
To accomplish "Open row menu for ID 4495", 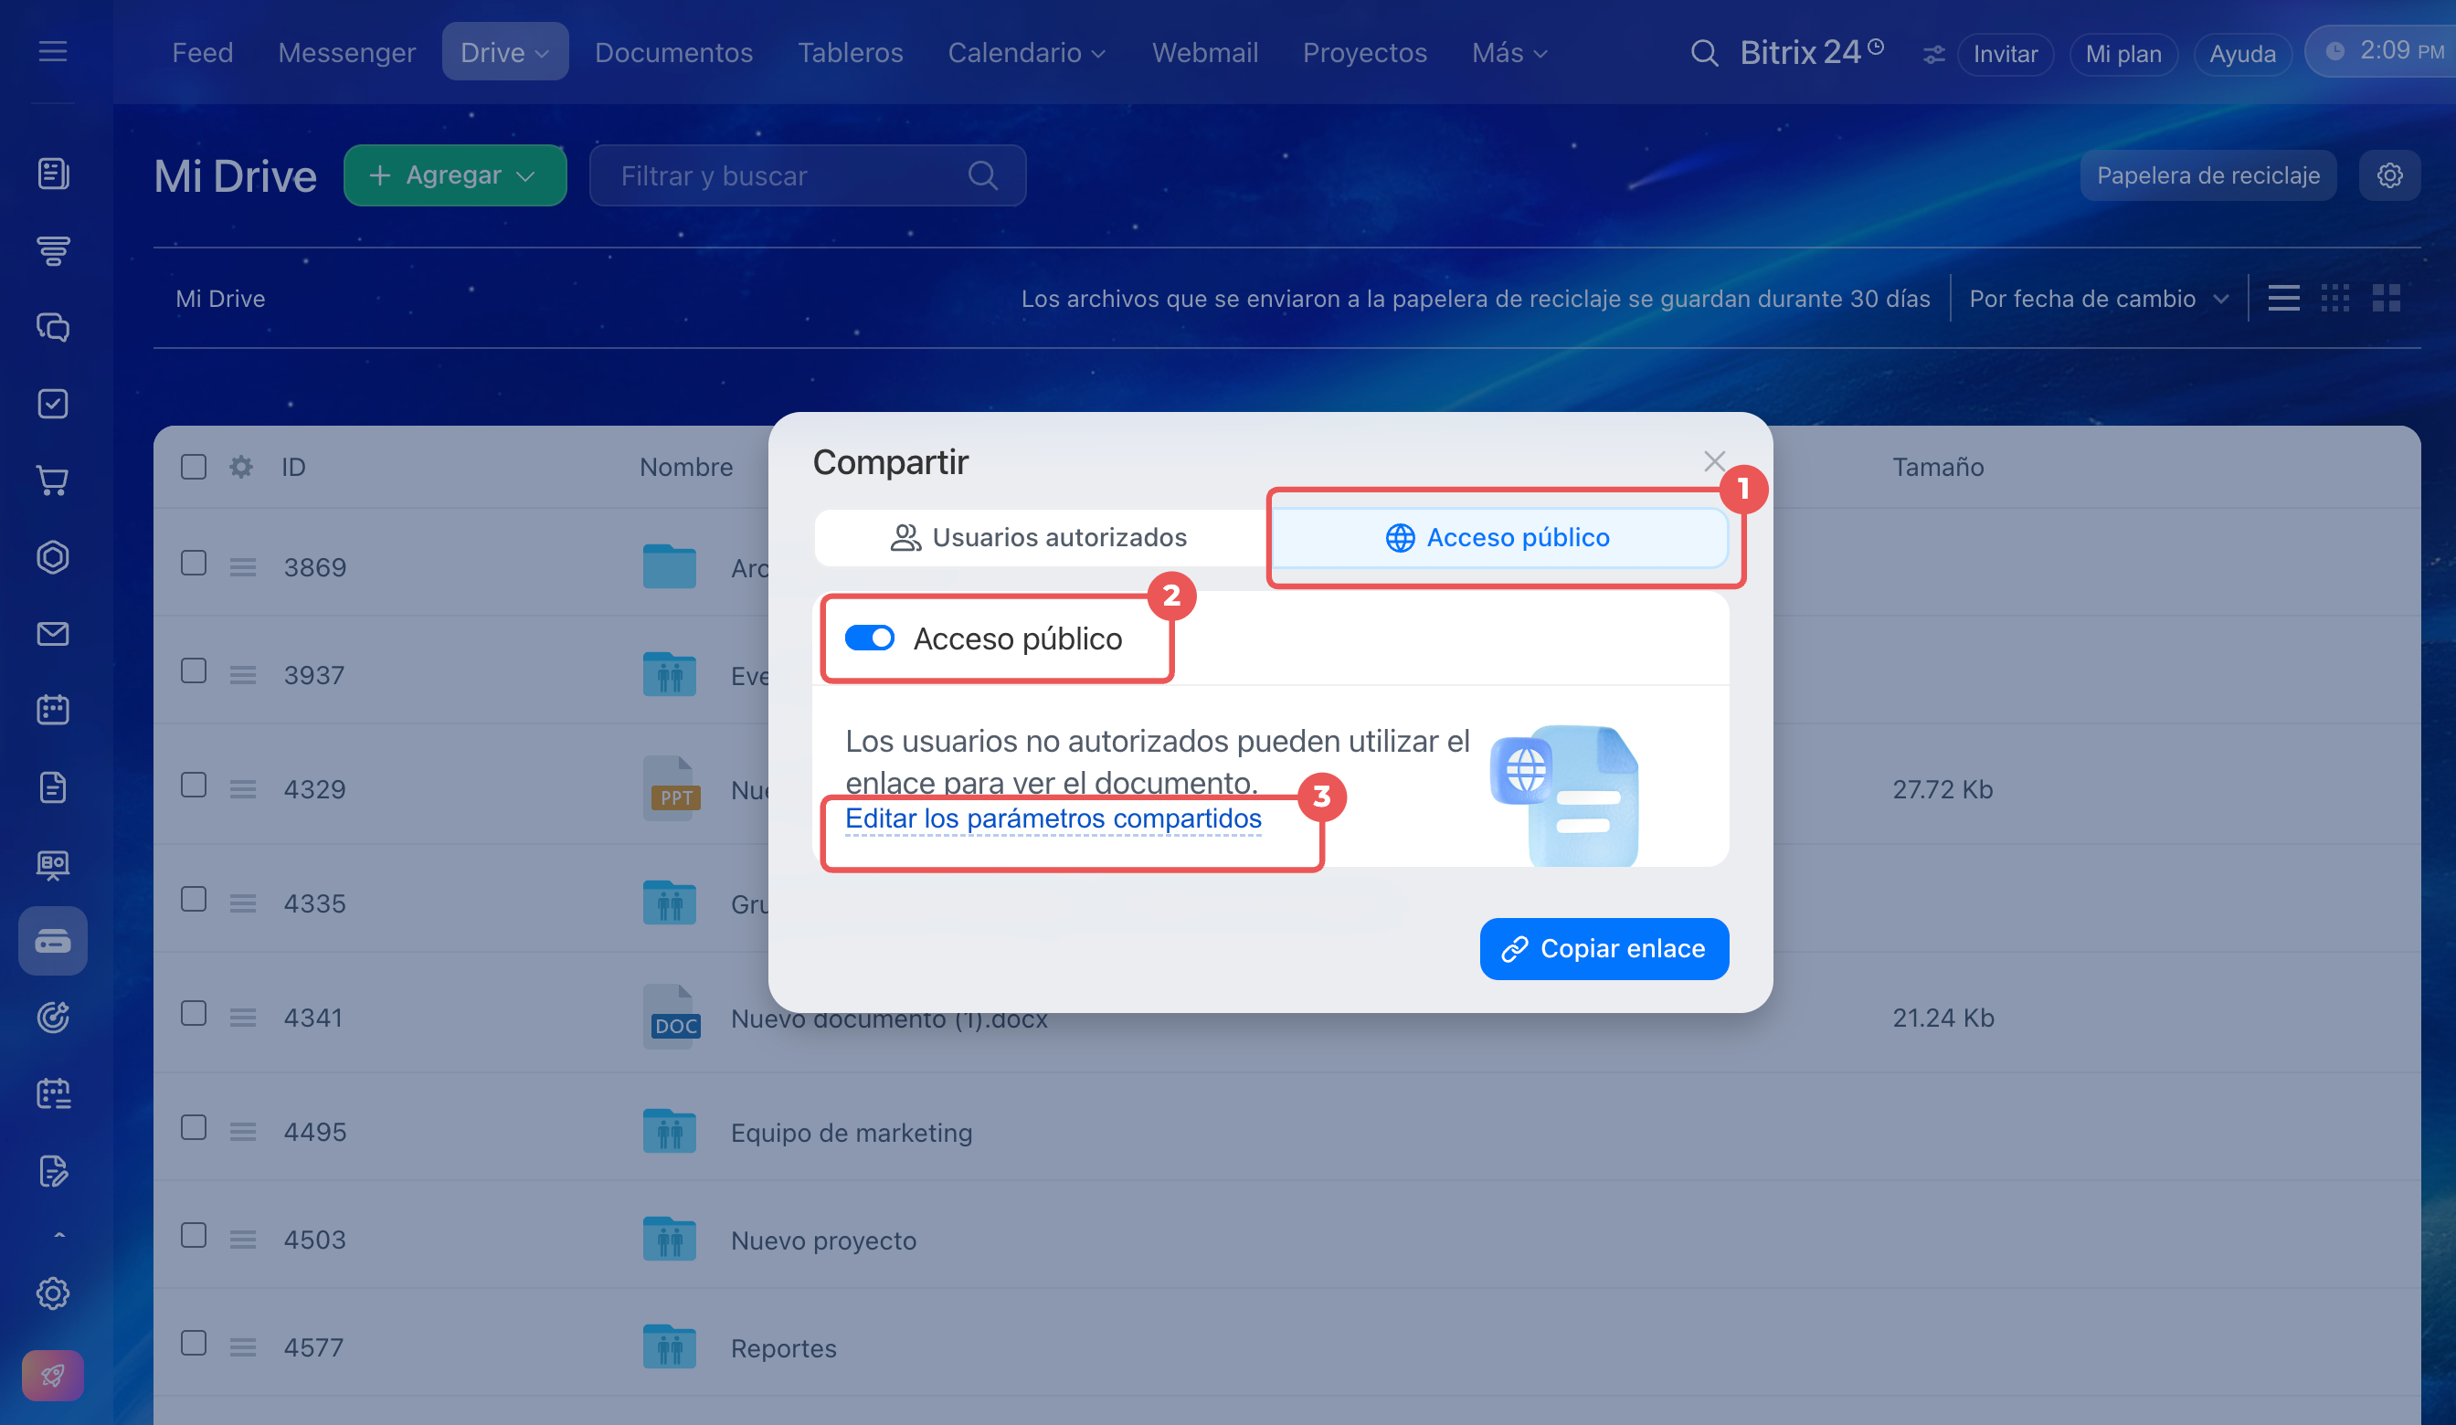I will [x=243, y=1132].
